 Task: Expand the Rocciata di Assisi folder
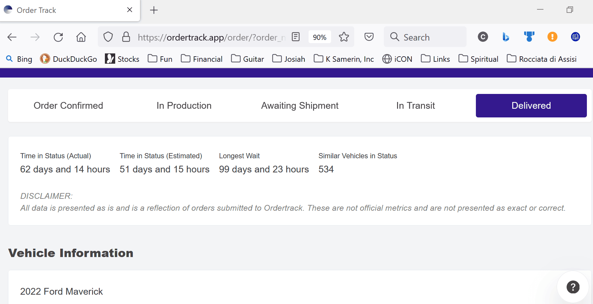click(x=542, y=59)
